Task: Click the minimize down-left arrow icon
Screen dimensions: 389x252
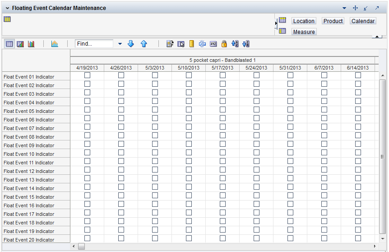Action: coord(366,8)
